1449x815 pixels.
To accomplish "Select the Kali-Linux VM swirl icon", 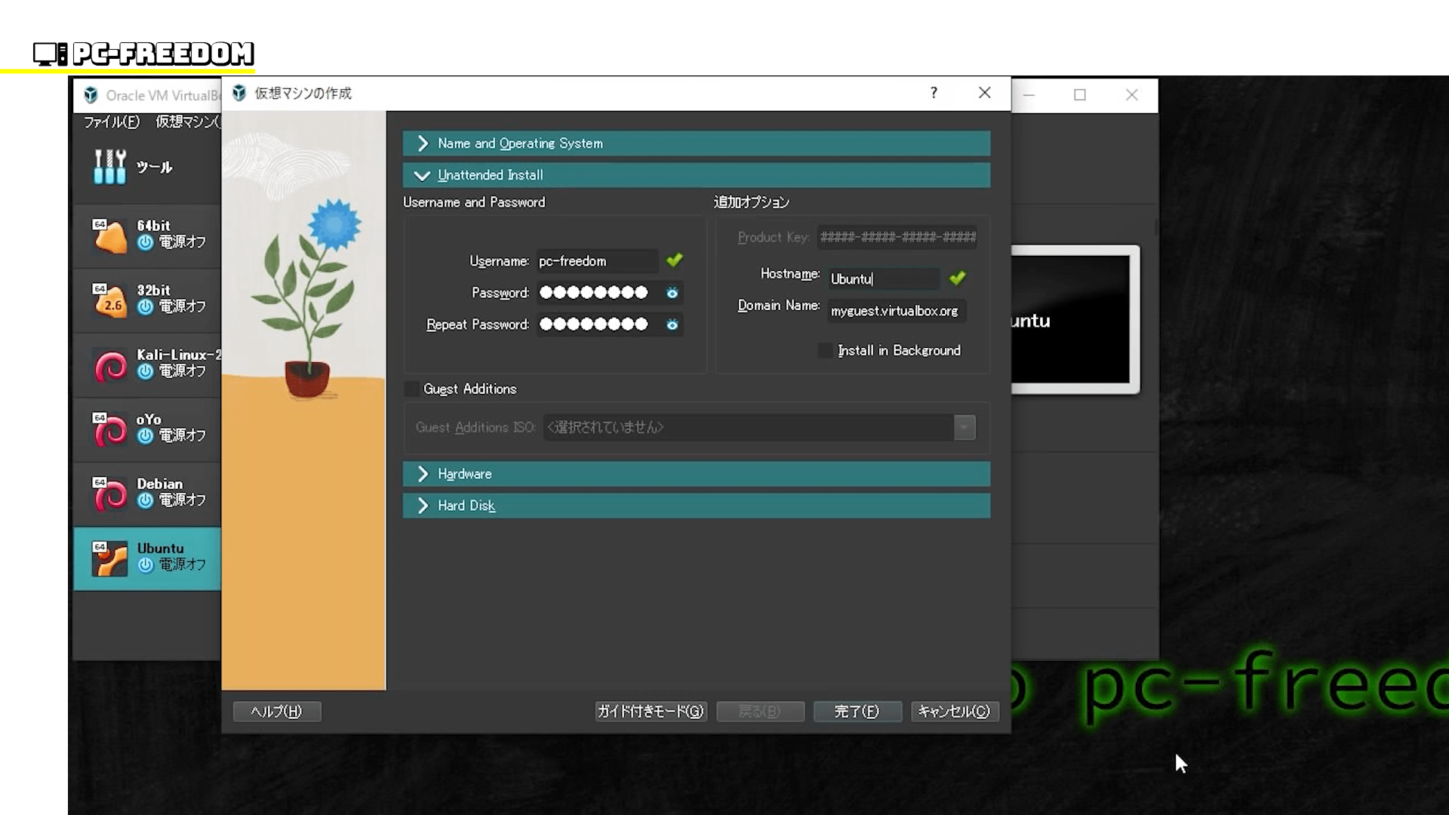I will (x=110, y=366).
